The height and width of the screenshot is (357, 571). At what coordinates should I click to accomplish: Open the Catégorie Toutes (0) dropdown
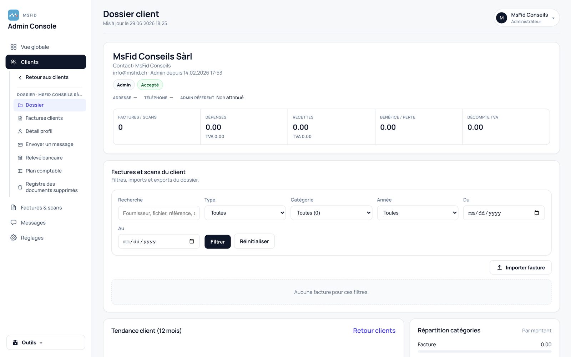pyautogui.click(x=331, y=213)
